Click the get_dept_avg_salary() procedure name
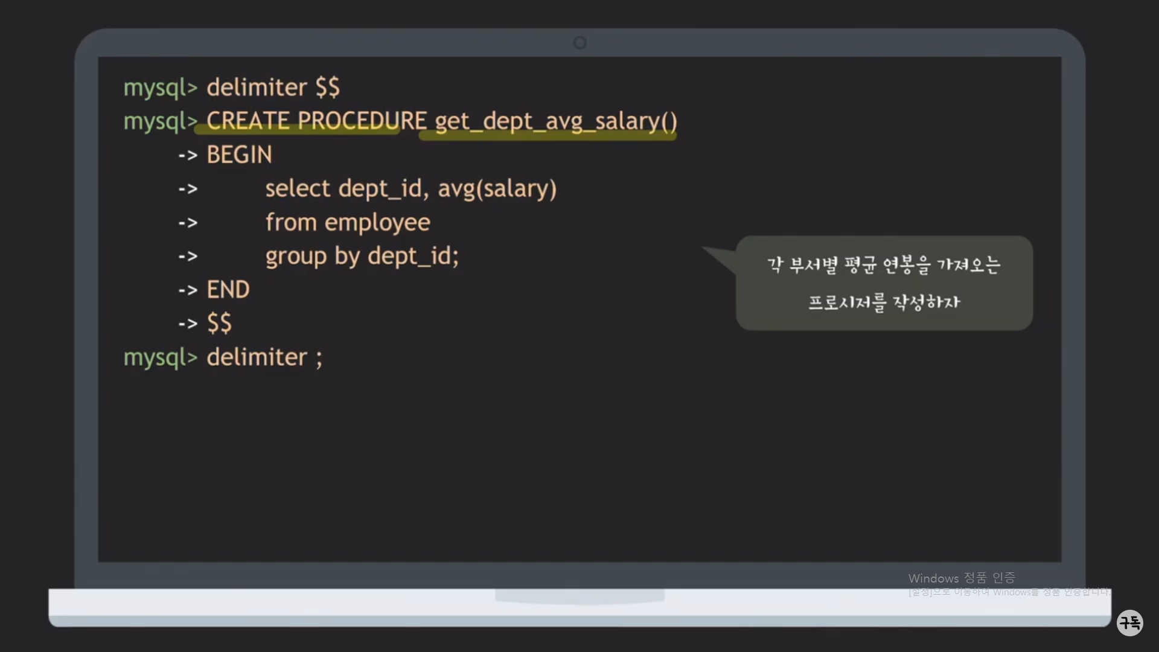 pos(555,121)
